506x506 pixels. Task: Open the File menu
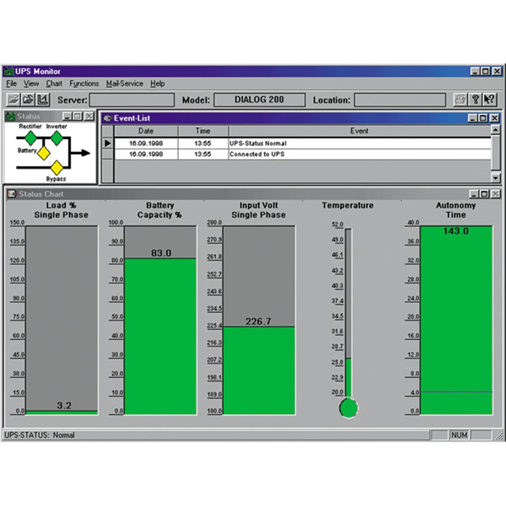11,83
